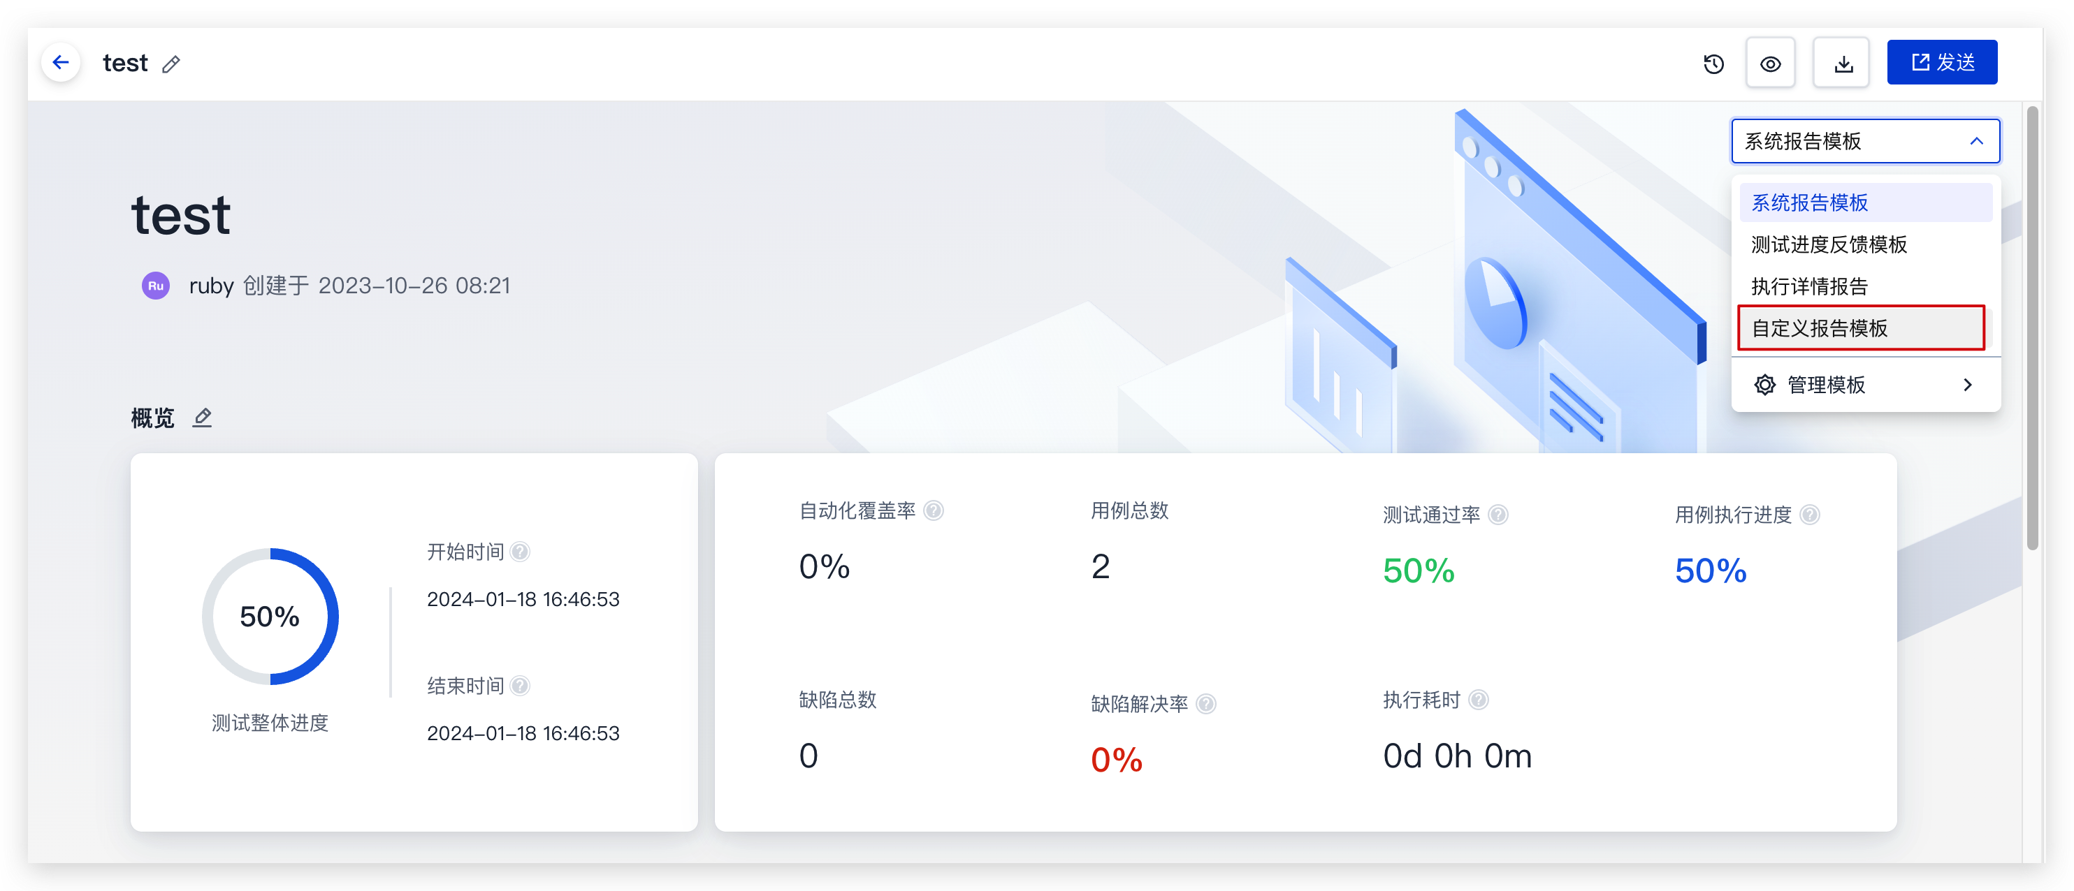Open help icon next to 结束时间
The width and height of the screenshot is (2074, 891).
coord(520,685)
